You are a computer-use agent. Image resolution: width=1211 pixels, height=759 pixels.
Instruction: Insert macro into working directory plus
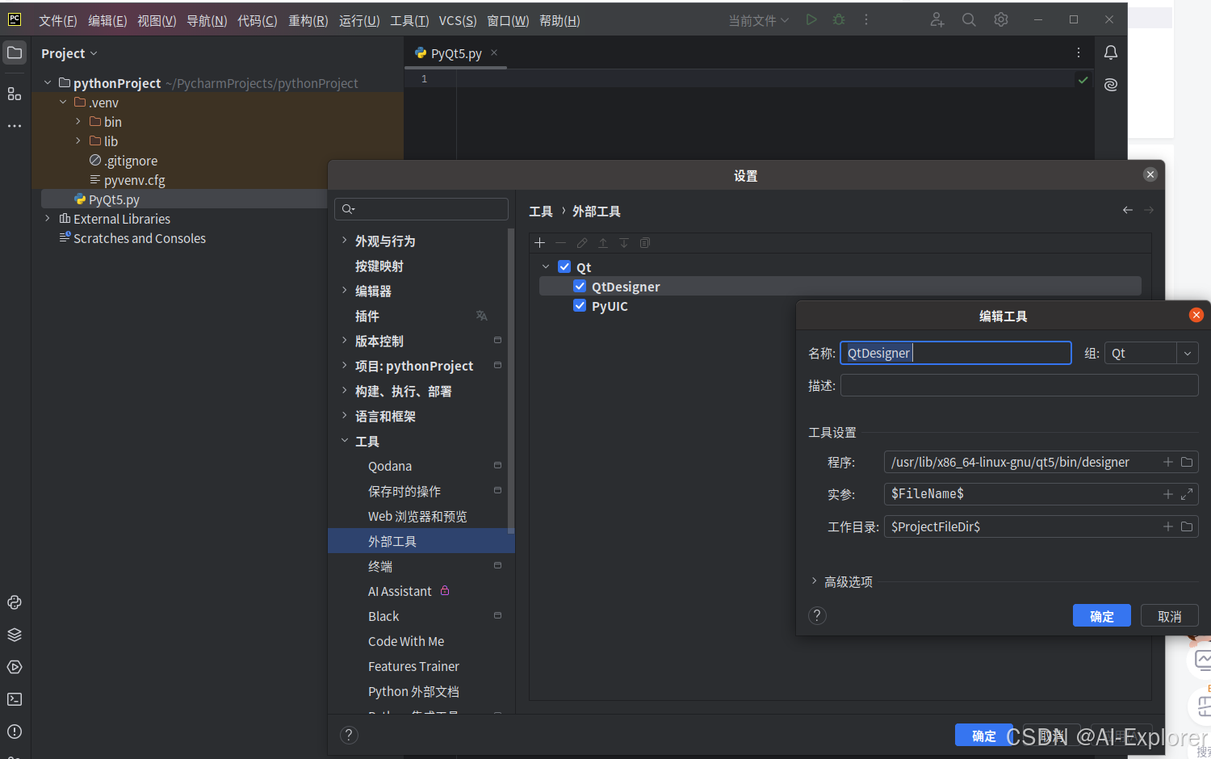pos(1167,526)
